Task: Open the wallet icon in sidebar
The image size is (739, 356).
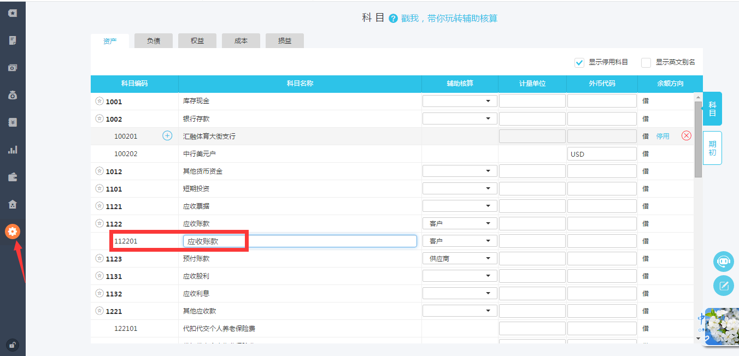Action: pos(13,177)
